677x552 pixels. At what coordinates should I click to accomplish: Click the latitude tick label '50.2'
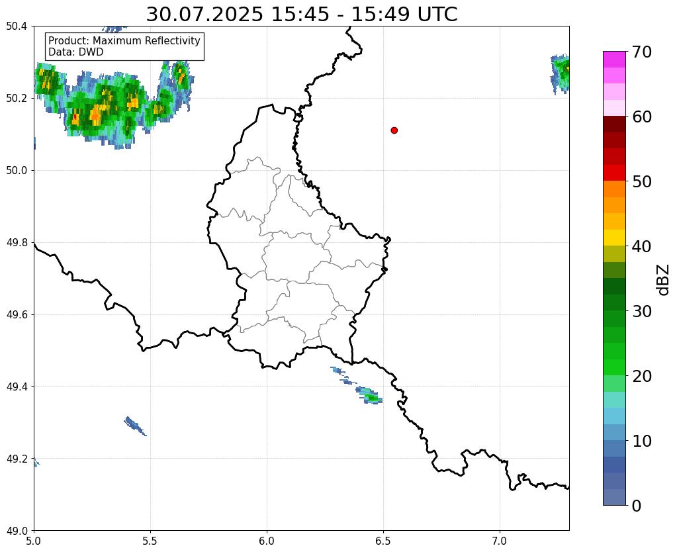pyautogui.click(x=17, y=99)
